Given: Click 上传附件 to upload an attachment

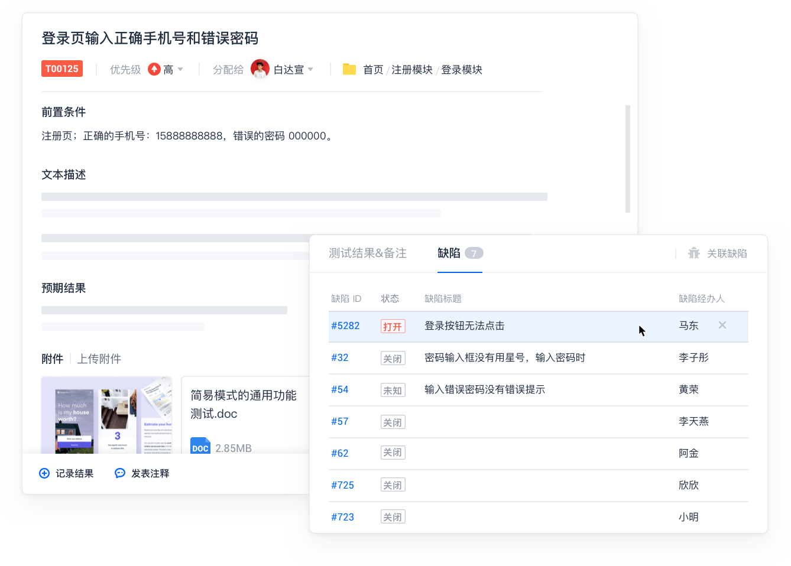Looking at the screenshot, I should coord(99,359).
